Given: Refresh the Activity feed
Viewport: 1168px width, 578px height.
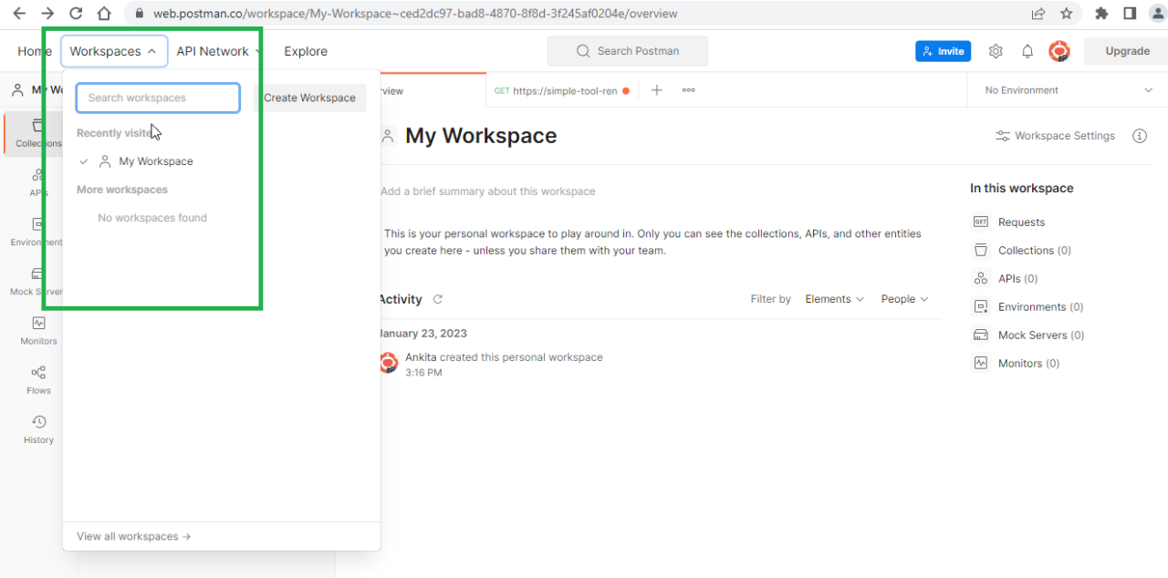Looking at the screenshot, I should coord(440,299).
